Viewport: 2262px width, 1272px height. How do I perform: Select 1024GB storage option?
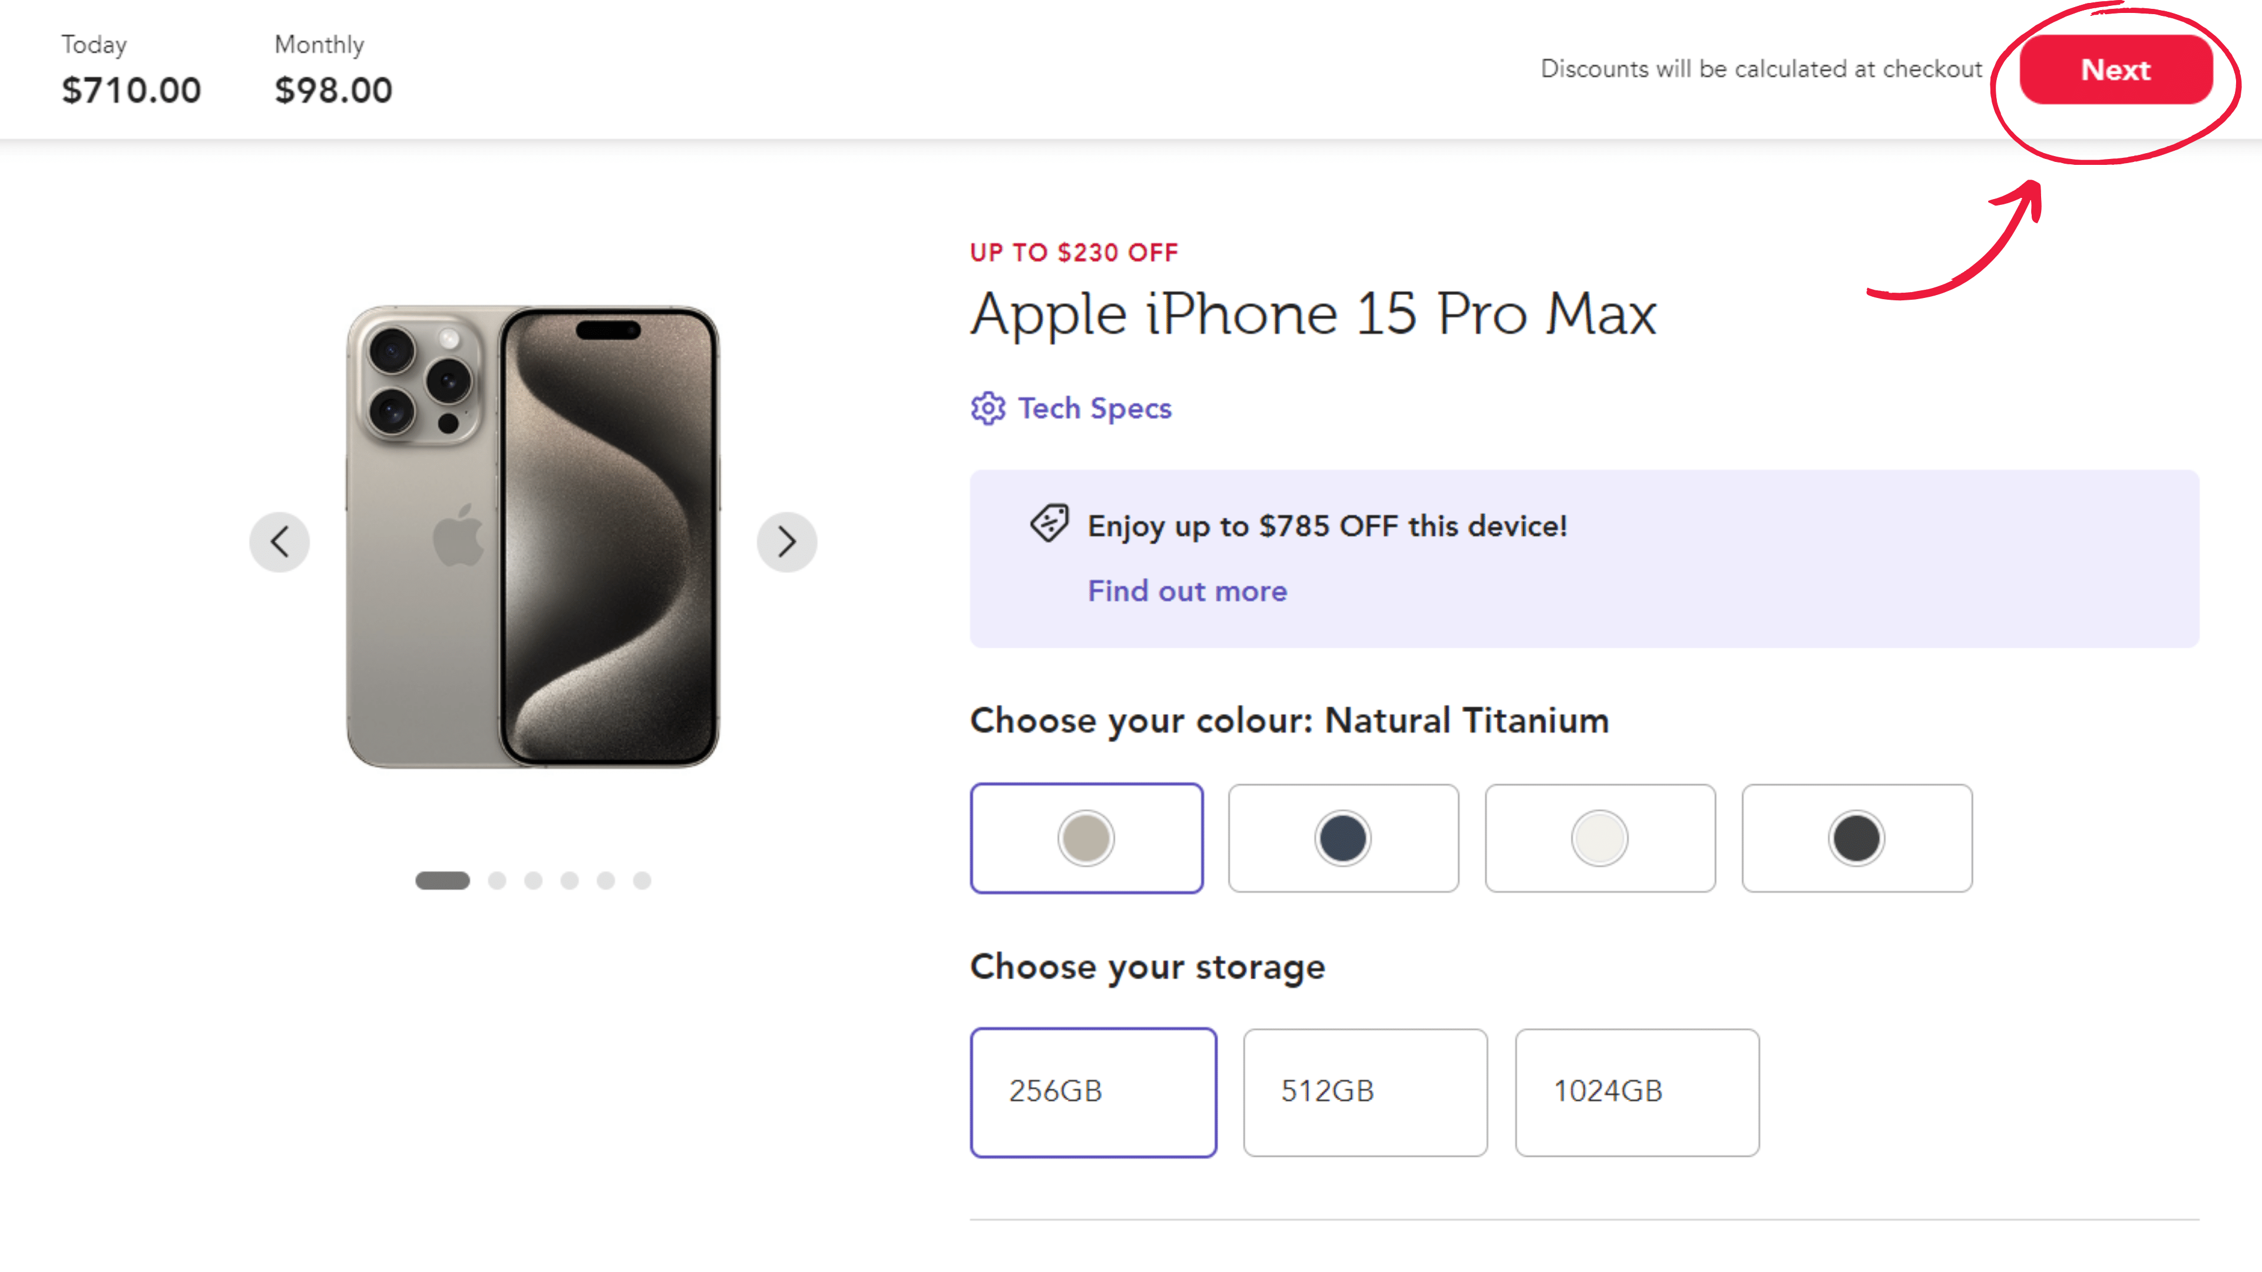(x=1637, y=1092)
